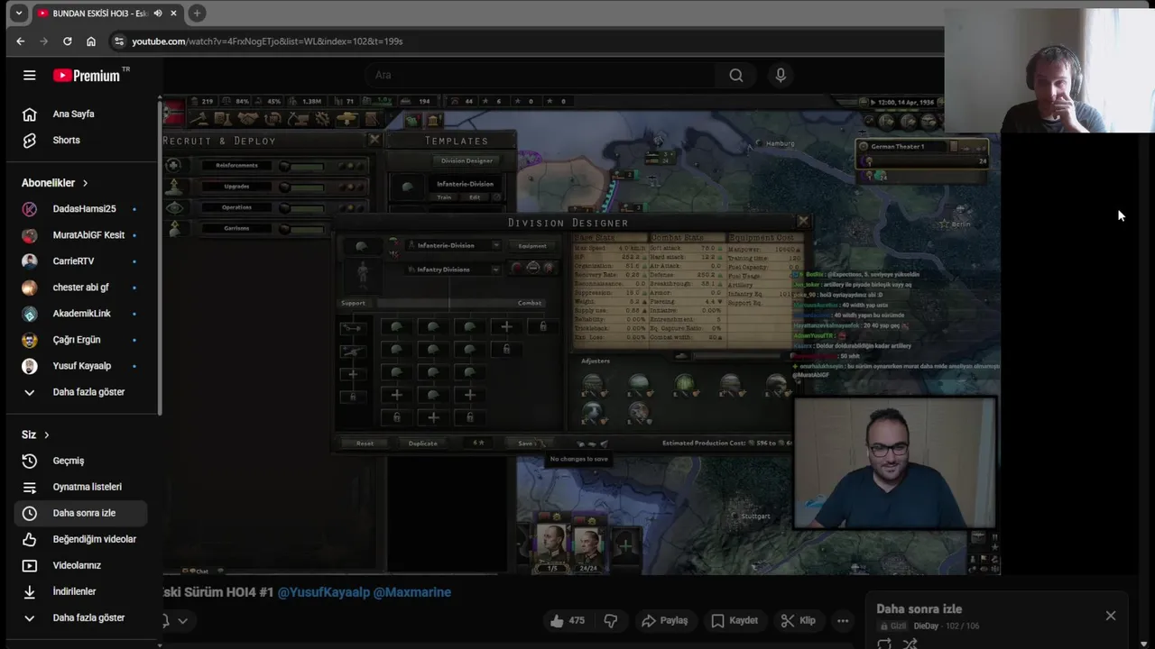Click the sidebar scrollbar

(160, 257)
